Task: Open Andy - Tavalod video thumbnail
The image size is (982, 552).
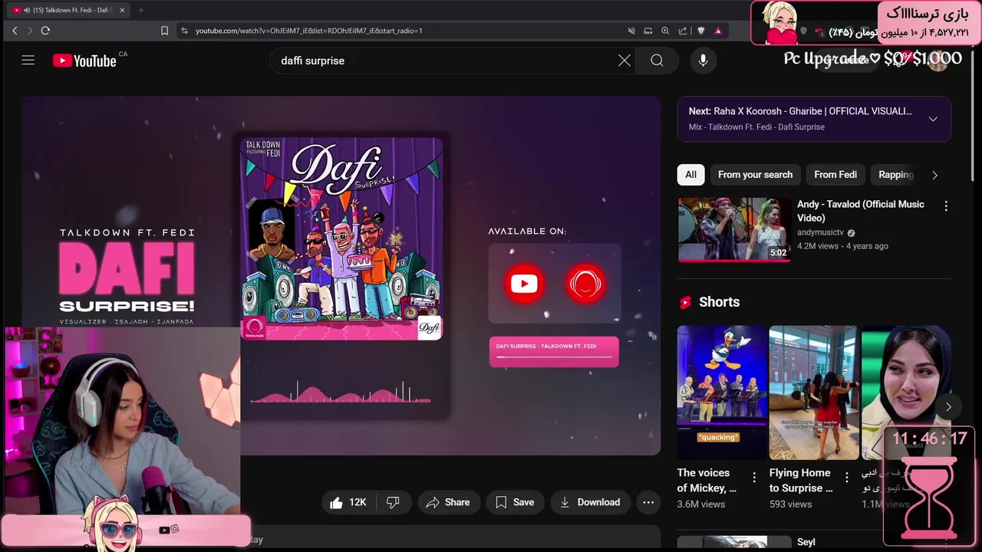Action: click(x=734, y=230)
